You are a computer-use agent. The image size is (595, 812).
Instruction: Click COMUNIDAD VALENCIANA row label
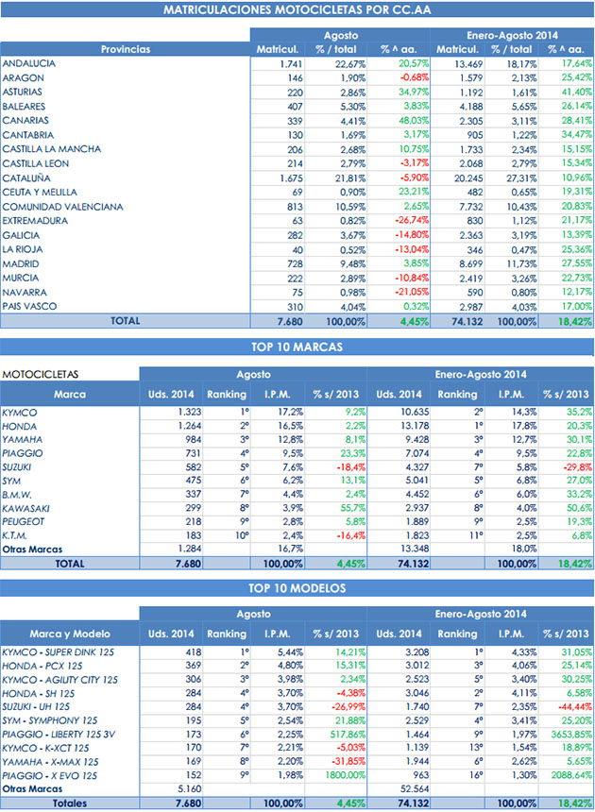click(62, 207)
